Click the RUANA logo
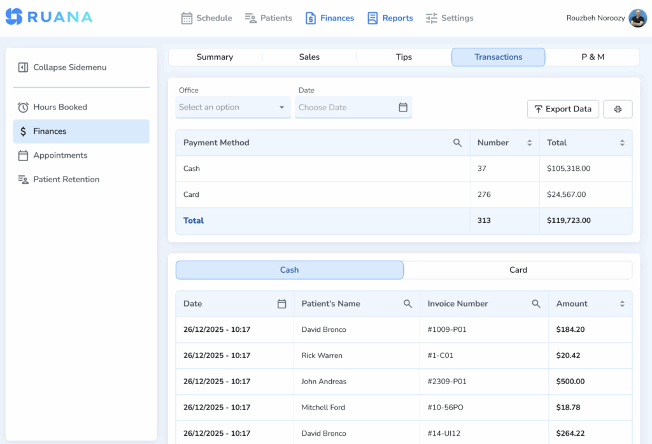 click(x=49, y=17)
